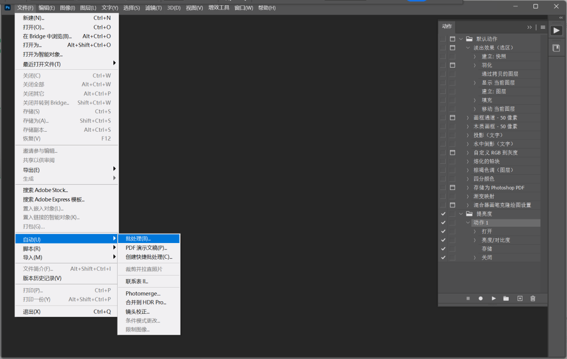Open 脚本(R) submenu

[x=67, y=249]
